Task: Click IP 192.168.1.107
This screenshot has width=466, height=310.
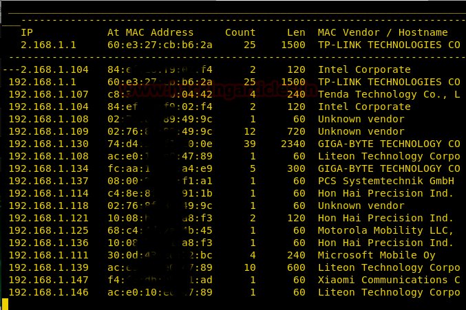Action: coord(49,94)
